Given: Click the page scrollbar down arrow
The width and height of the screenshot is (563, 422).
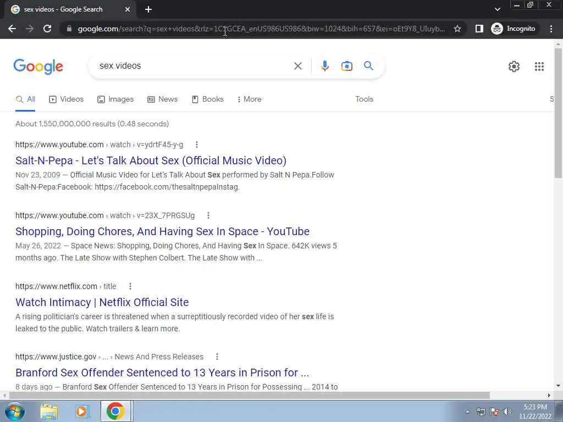Looking at the screenshot, I should [x=558, y=386].
